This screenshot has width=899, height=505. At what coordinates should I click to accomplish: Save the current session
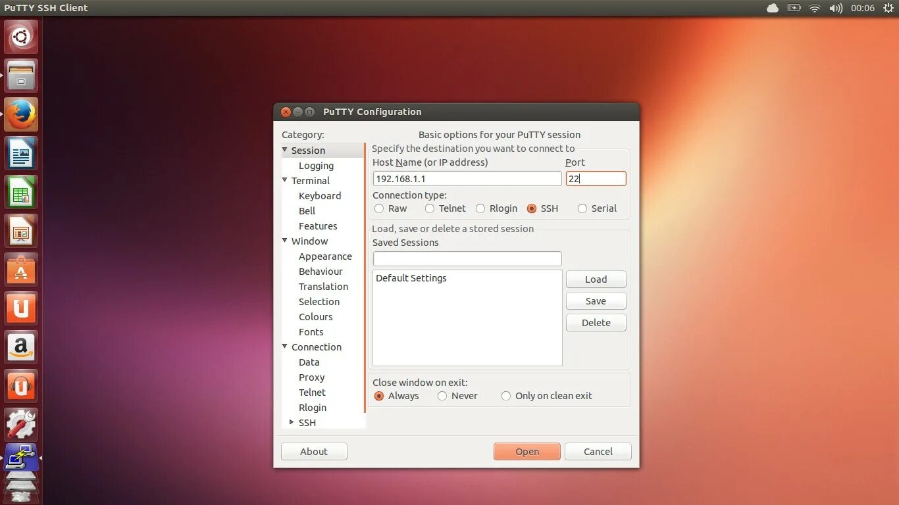596,301
